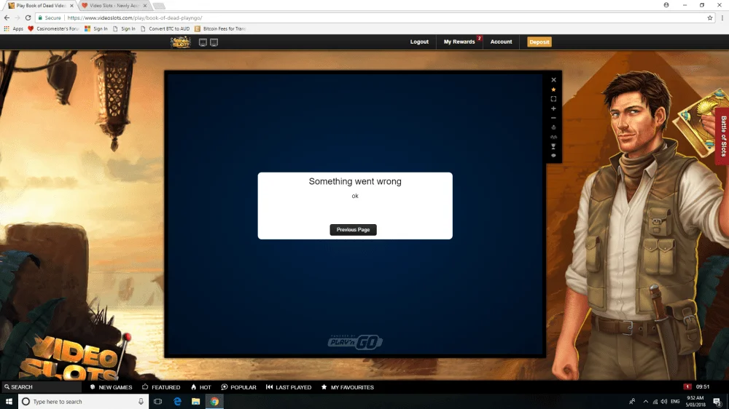Screen dimensions: 729x409
Task: Bookmark this page with the star icon
Action: [x=709, y=17]
